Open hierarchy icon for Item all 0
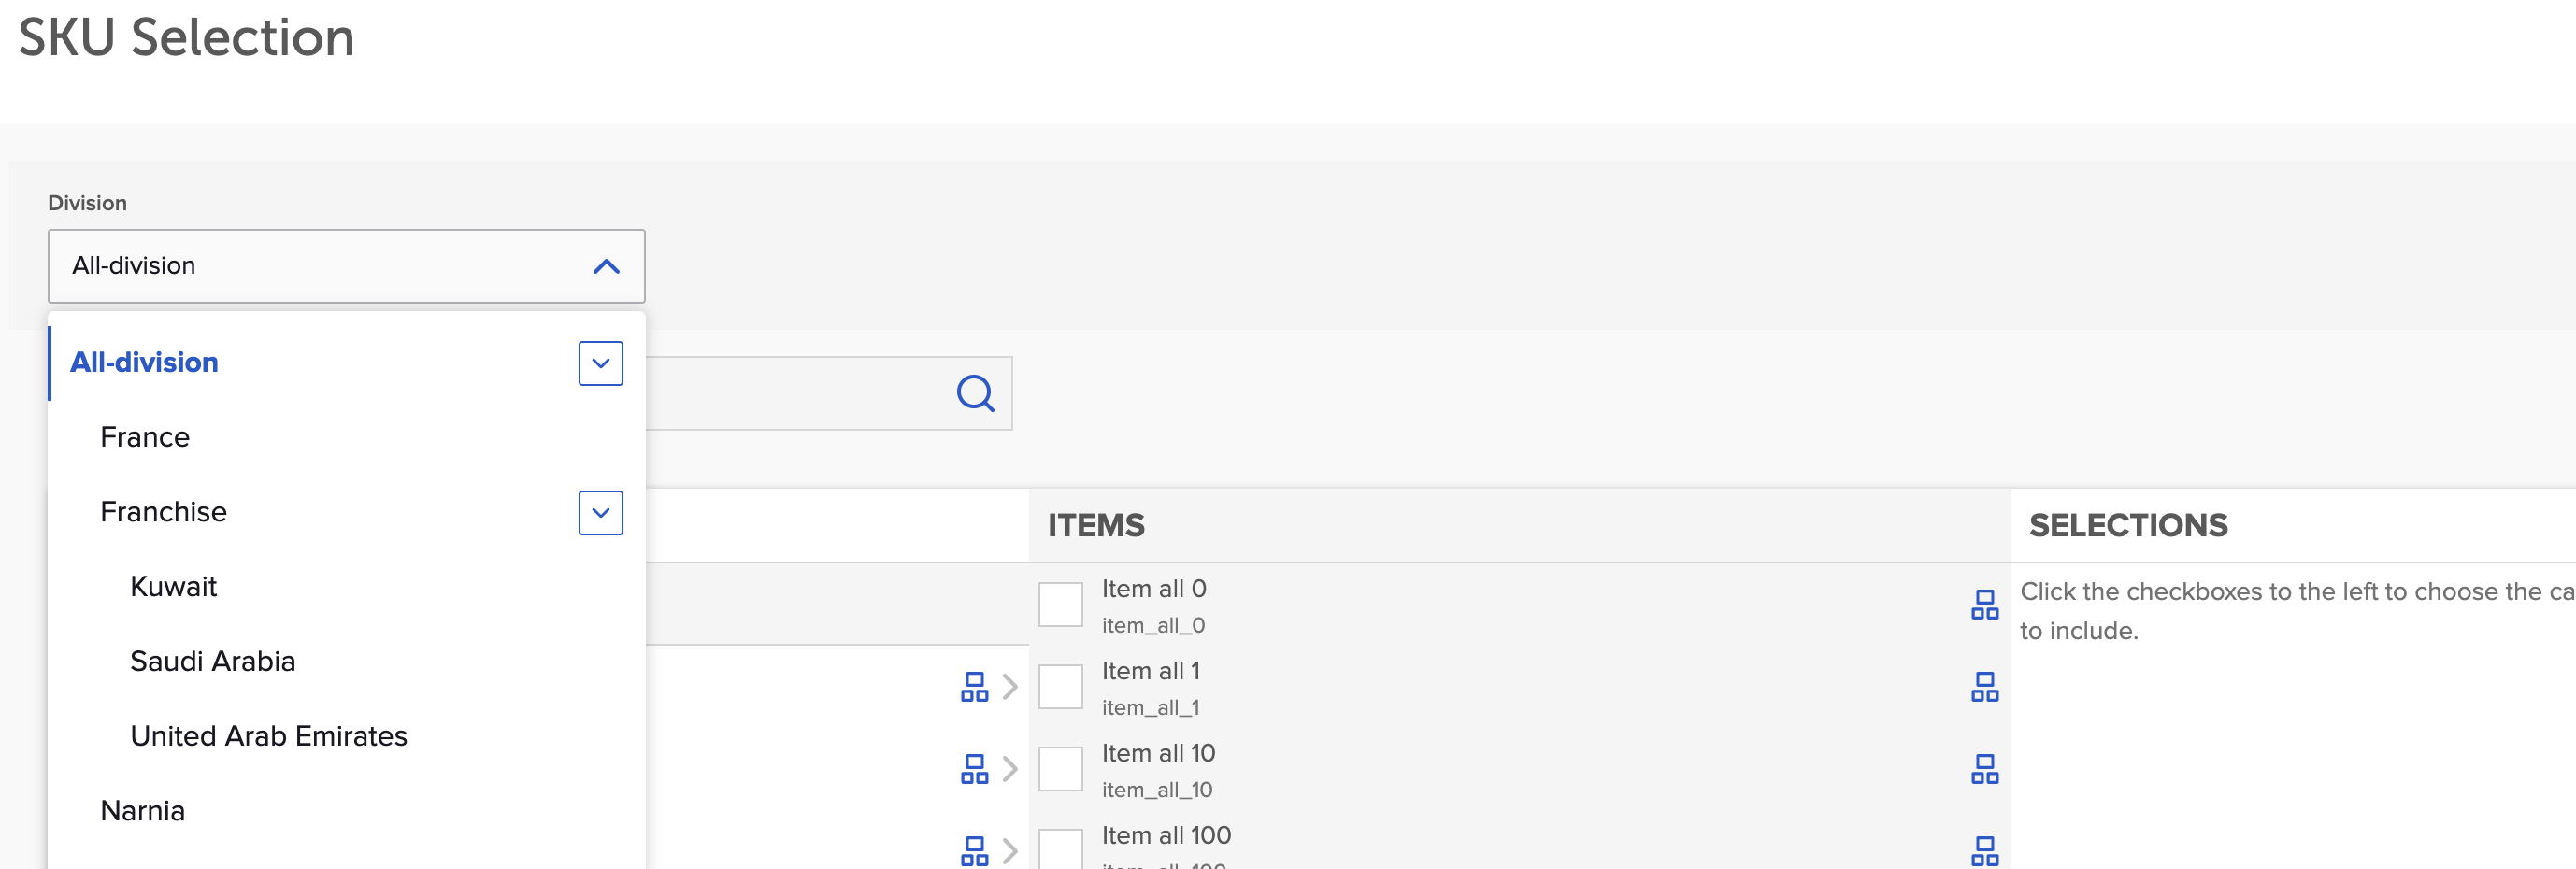 point(1984,604)
